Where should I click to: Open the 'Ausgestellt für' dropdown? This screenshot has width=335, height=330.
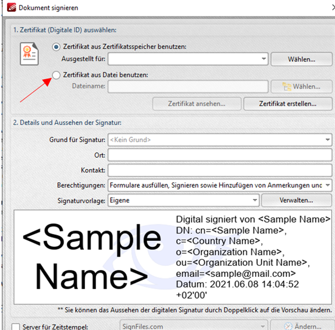click(264, 59)
